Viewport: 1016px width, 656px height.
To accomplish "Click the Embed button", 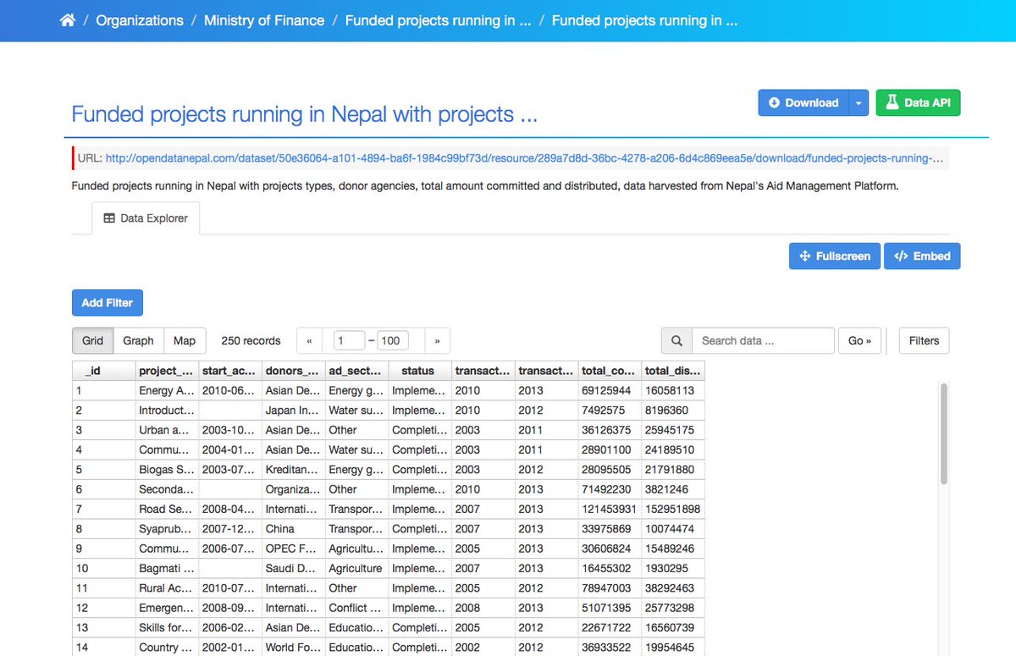I will coord(922,256).
